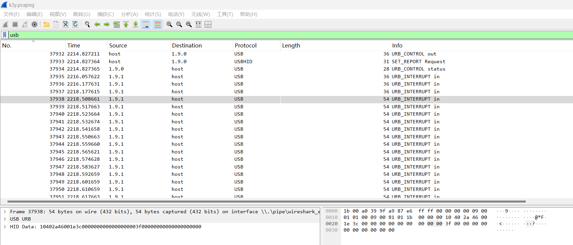Click Wireshark icon in title bar
Image resolution: width=573 pixels, height=245 pixels.
(4, 5)
